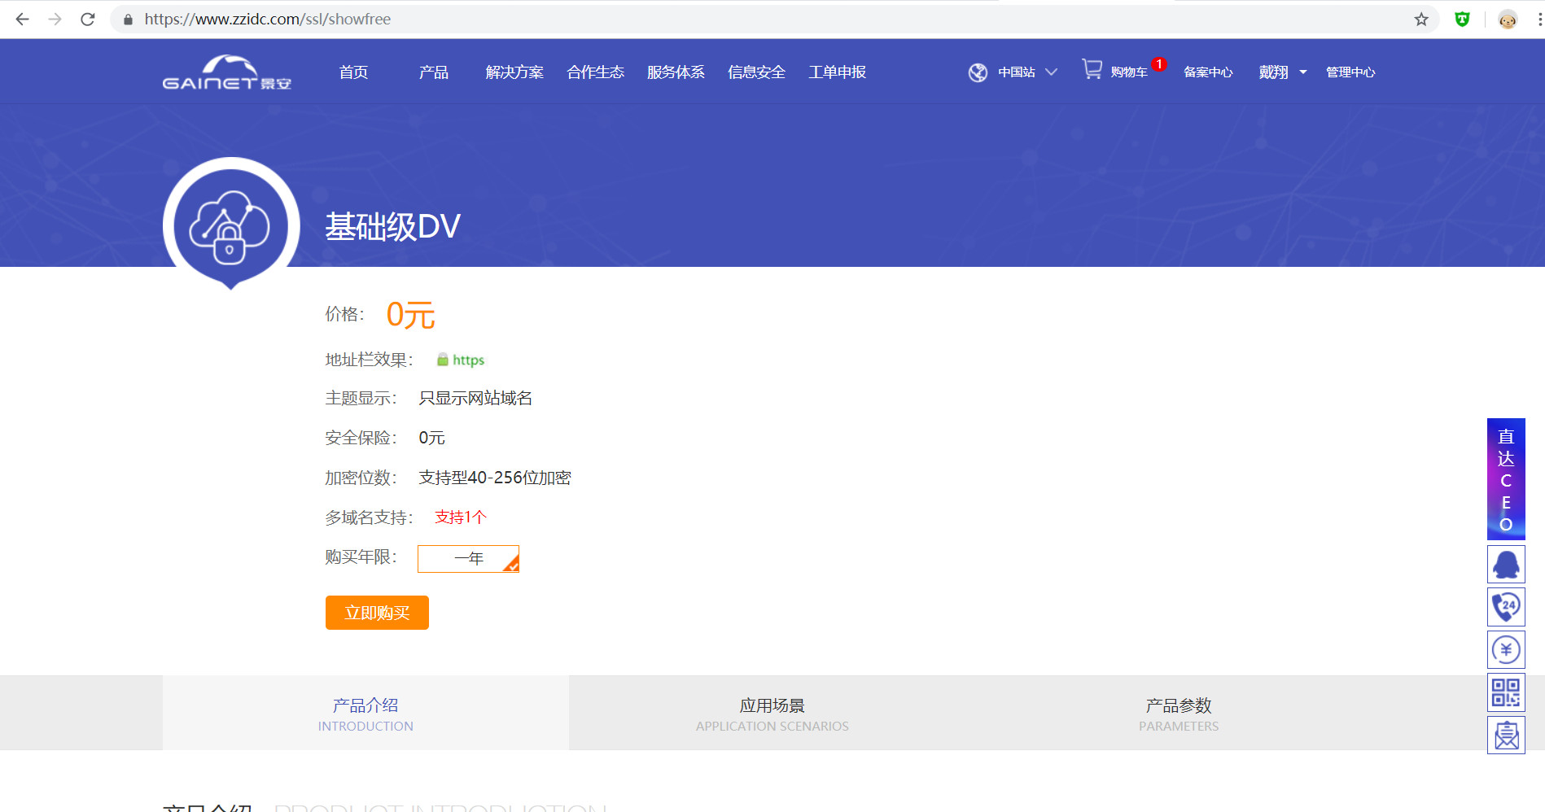1545x812 pixels.
Task: Open the 产品 navigation menu
Action: 433,72
